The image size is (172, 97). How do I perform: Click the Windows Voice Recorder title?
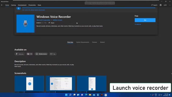point(54,17)
